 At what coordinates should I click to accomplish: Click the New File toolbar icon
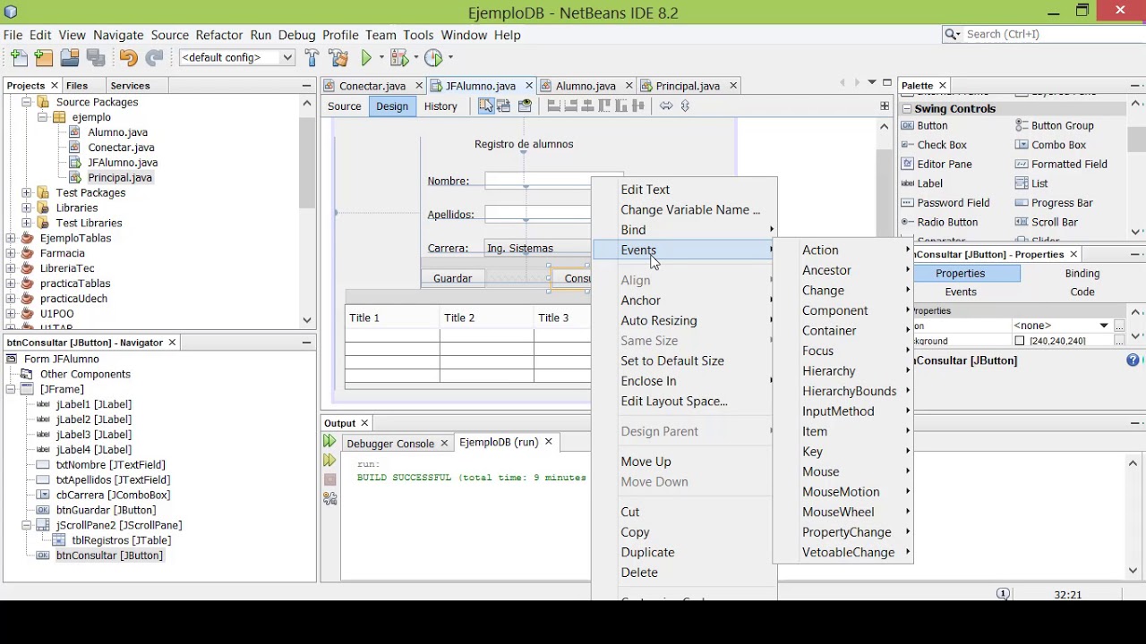point(19,57)
